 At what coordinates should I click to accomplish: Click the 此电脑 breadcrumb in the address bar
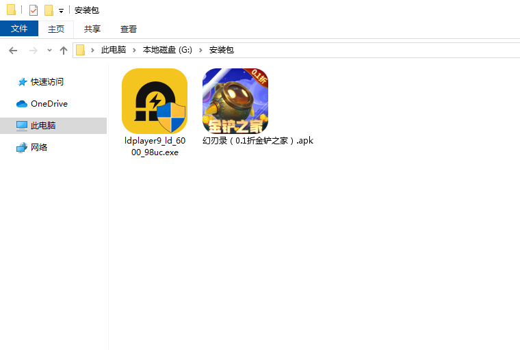tap(114, 50)
